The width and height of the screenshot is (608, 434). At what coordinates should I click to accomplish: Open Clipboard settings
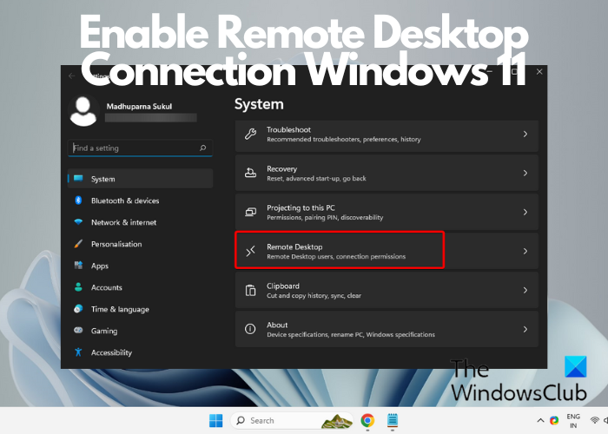point(387,290)
